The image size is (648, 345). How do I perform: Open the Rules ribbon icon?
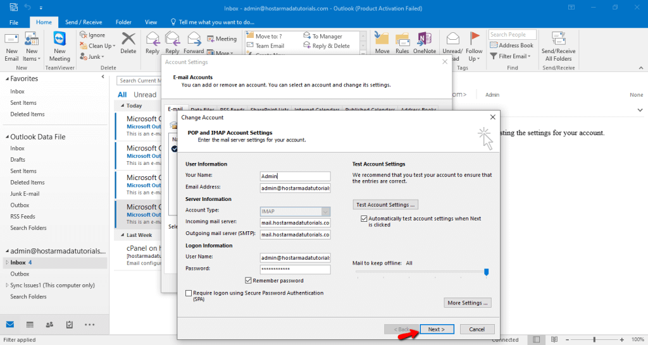point(402,40)
